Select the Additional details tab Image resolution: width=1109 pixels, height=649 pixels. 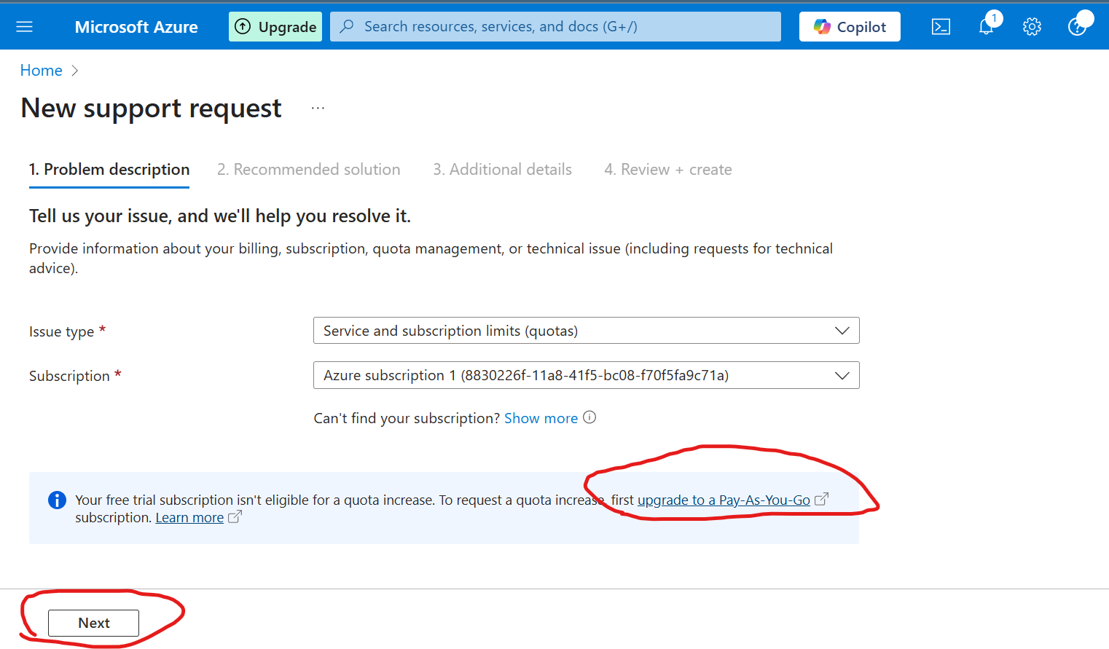pyautogui.click(x=503, y=170)
